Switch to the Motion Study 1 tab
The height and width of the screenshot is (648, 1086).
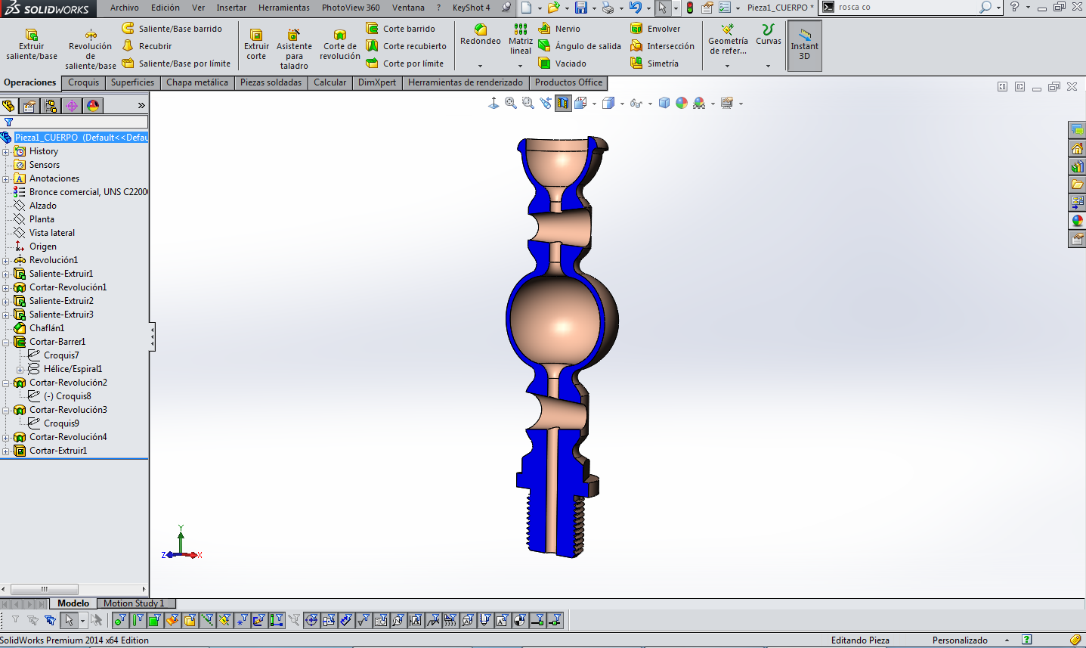[x=134, y=603]
